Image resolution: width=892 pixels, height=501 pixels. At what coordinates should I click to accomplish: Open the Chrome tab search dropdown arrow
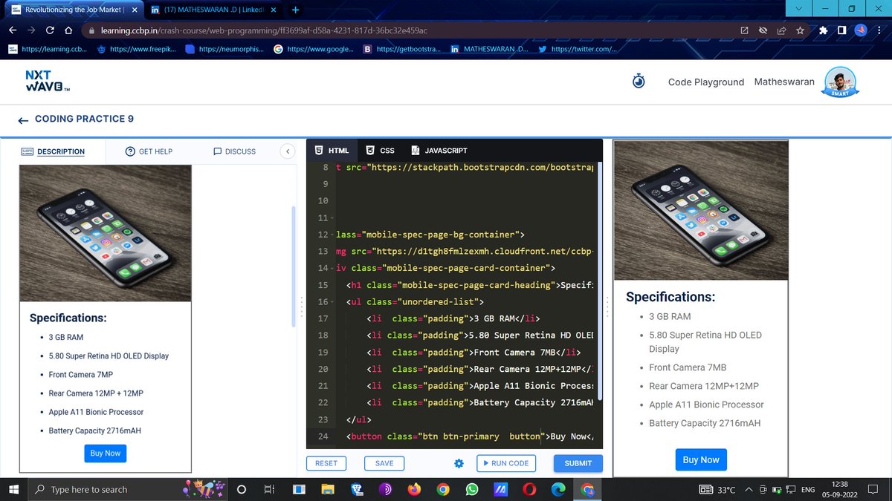798,9
